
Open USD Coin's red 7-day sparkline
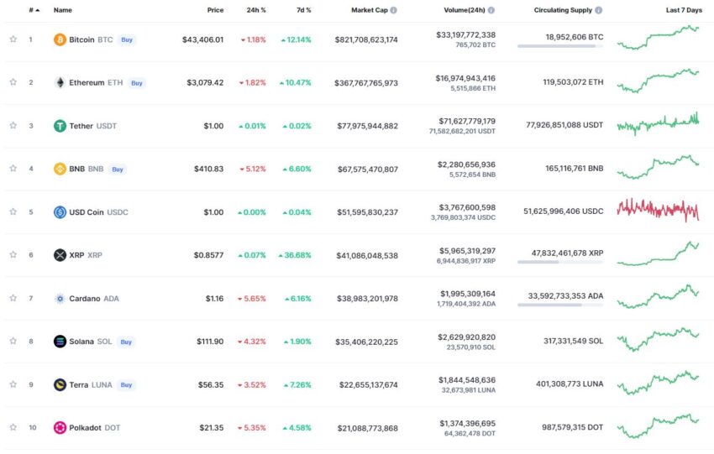[658, 210]
